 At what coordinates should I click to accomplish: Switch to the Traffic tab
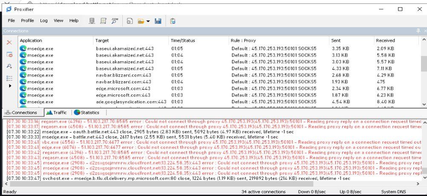pos(57,113)
